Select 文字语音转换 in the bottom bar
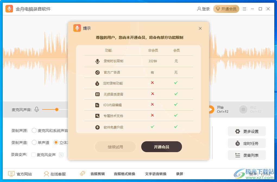Viewport: 277px width, 182px height. click(x=157, y=174)
